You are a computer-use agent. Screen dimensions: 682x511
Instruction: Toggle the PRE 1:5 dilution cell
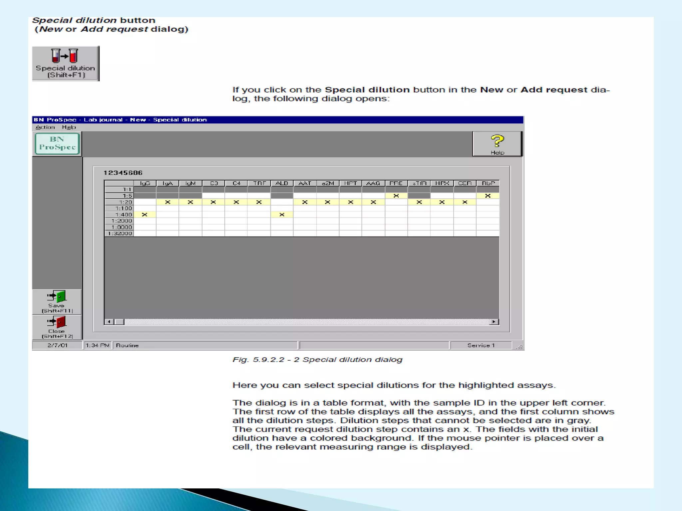coord(396,196)
